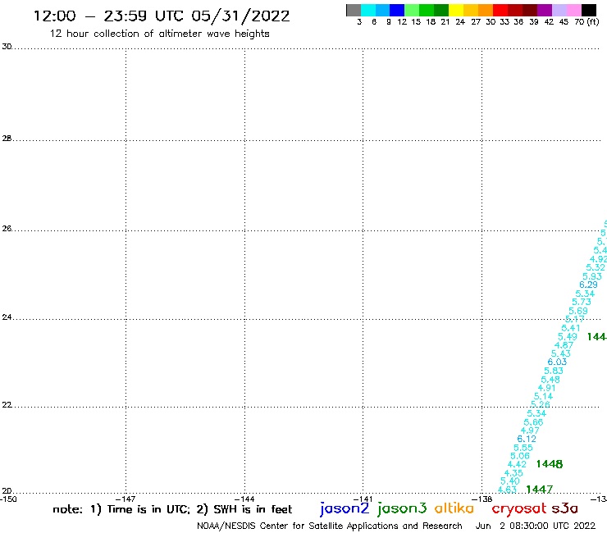Screen dimensions: 607x533
Task: Select the wave height reading 5.69
Action: [578, 312]
